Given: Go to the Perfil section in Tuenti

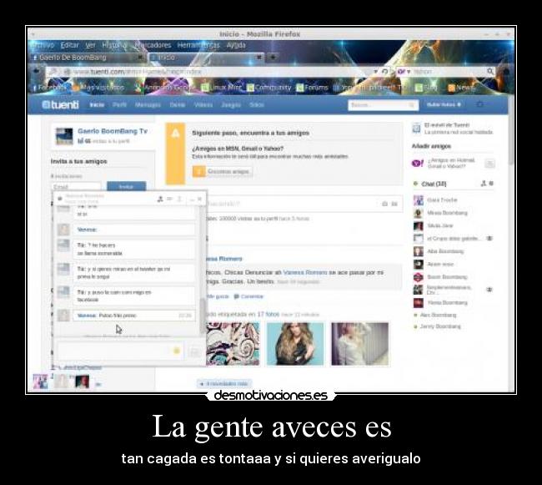Looking at the screenshot, I should 119,104.
